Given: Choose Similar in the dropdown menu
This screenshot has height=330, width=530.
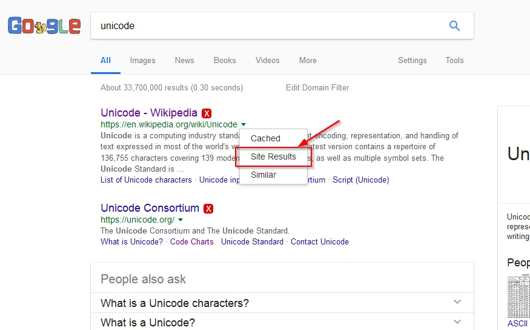Looking at the screenshot, I should pos(263,175).
